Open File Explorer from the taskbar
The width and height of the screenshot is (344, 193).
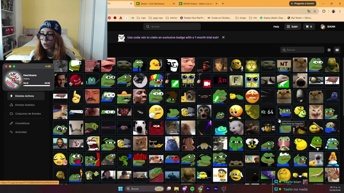(176, 189)
